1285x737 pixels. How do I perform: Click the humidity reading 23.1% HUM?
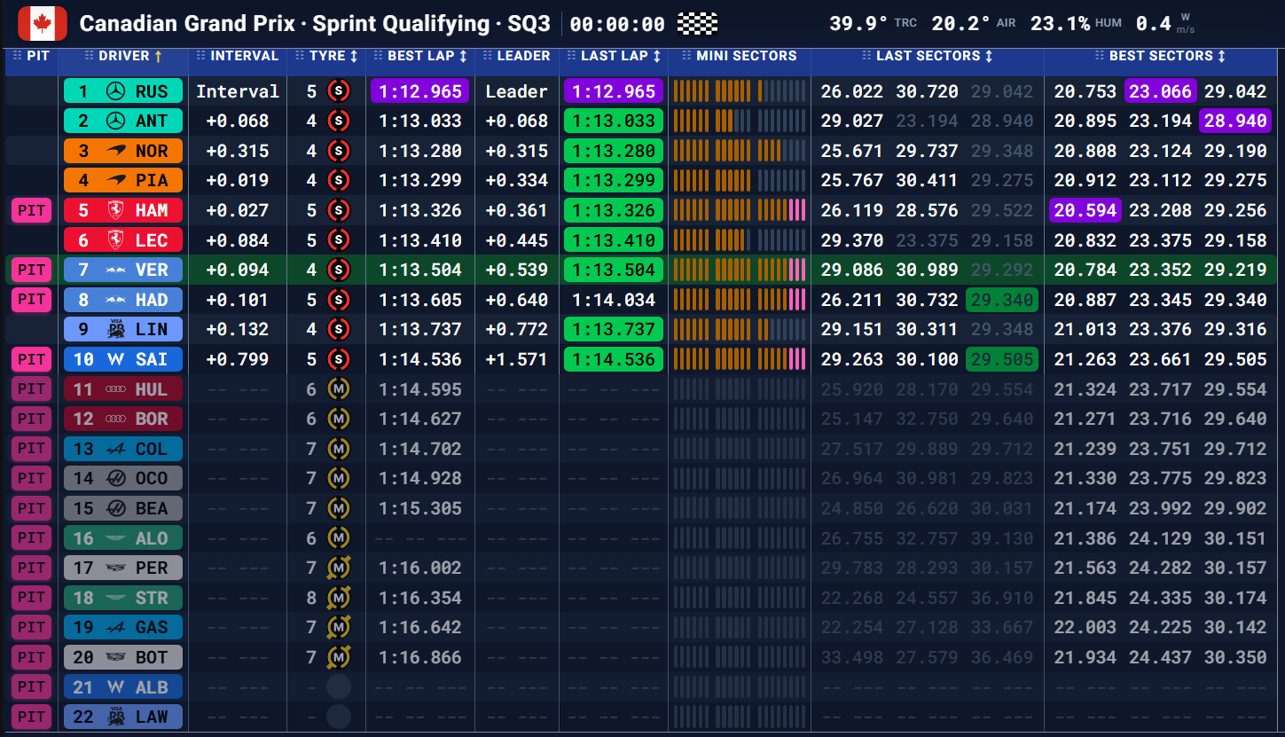pyautogui.click(x=1076, y=24)
